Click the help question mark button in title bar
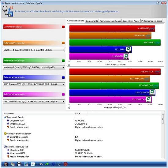 point(159,3)
